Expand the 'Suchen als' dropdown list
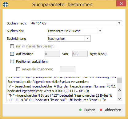 click(100, 31)
